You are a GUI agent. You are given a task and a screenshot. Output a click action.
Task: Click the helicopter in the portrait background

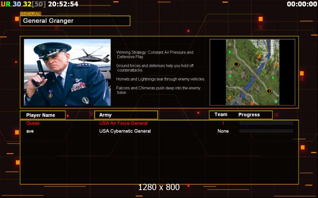click(91, 55)
